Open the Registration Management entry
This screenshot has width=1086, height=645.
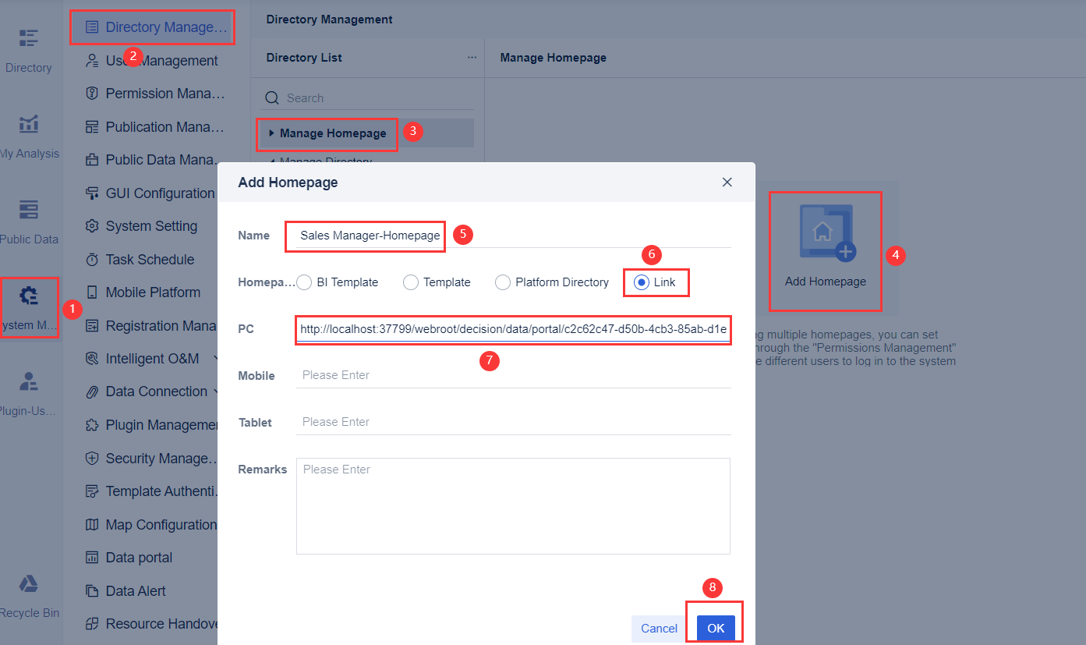(x=151, y=326)
